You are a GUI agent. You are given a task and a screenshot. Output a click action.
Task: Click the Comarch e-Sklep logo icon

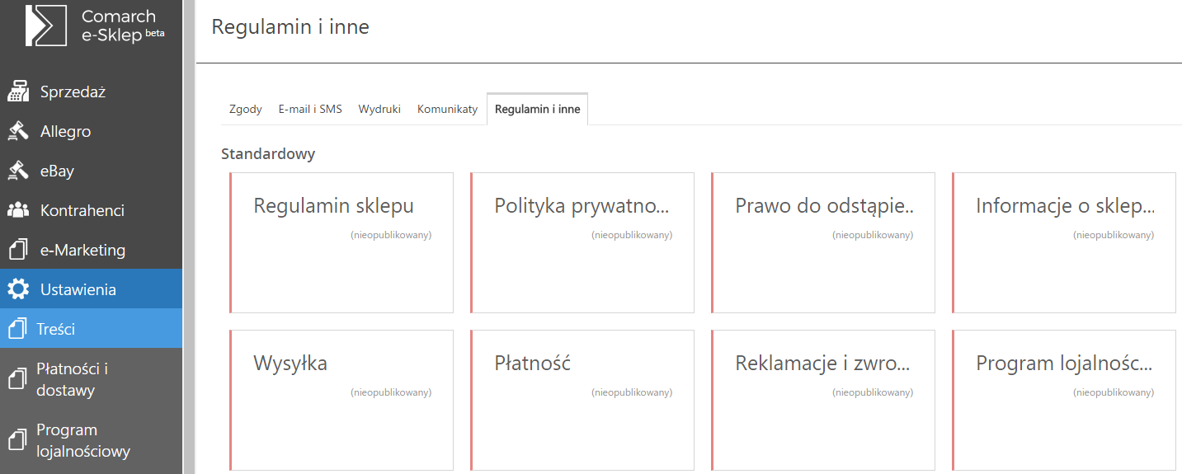(x=45, y=25)
